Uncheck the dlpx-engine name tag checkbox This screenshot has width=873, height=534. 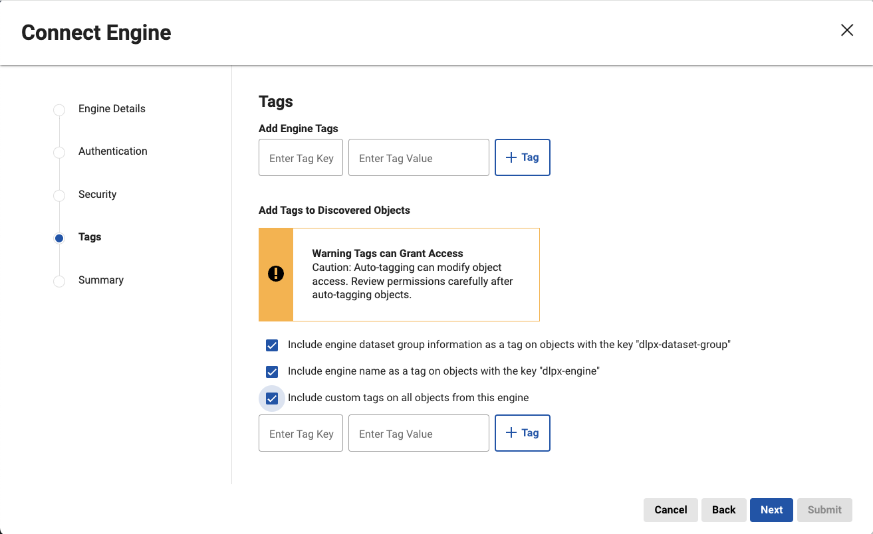272,372
